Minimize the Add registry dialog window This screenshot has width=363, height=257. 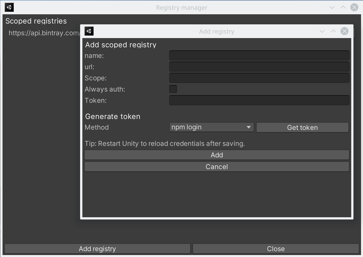[322, 31]
